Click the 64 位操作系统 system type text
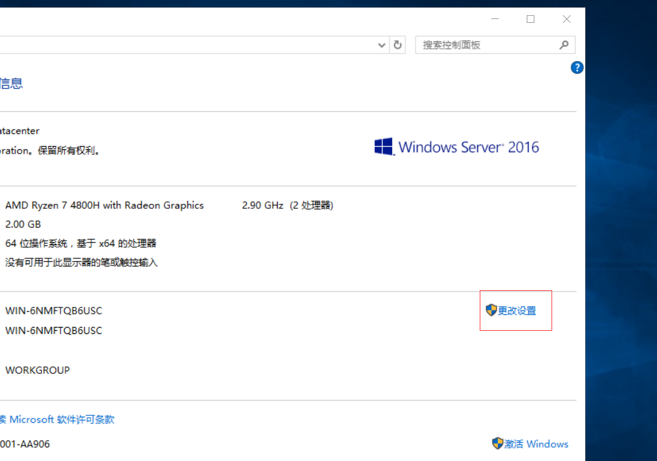Image resolution: width=657 pixels, height=461 pixels. point(81,243)
